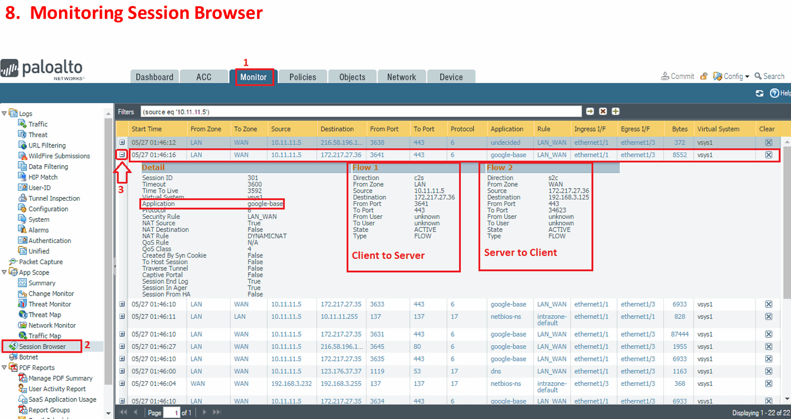This screenshot has height=419, width=791.
Task: Collapse the Logs tree node
Action: pos(5,113)
